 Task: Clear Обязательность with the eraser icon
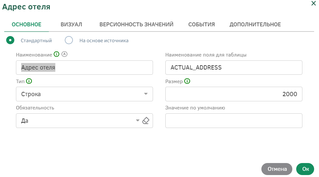pyautogui.click(x=146, y=120)
